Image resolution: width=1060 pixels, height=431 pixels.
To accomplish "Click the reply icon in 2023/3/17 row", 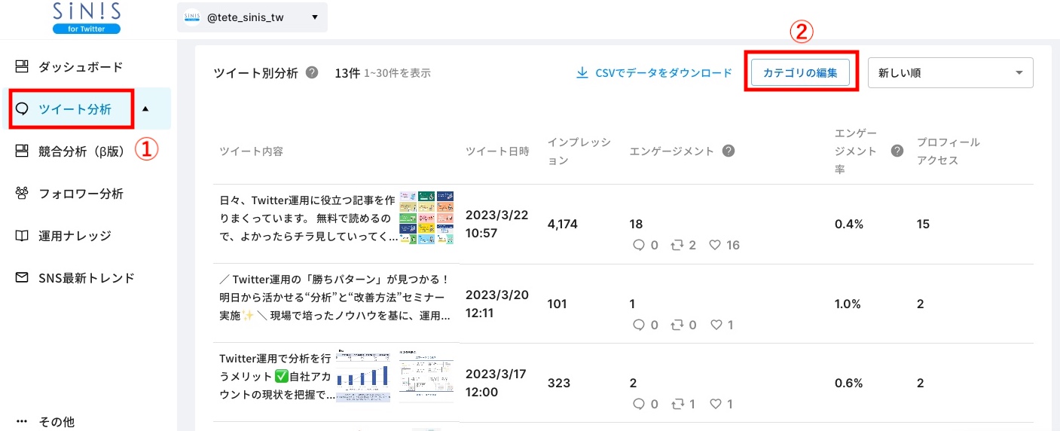I will click(639, 404).
